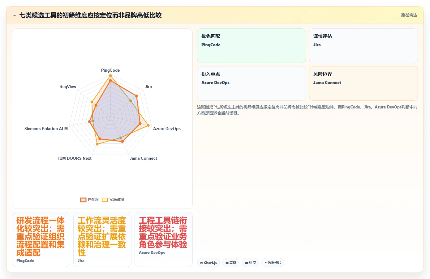Screen dimensions: 430x279
Task: Click the PingCode radar axis label
Action: (x=110, y=70)
